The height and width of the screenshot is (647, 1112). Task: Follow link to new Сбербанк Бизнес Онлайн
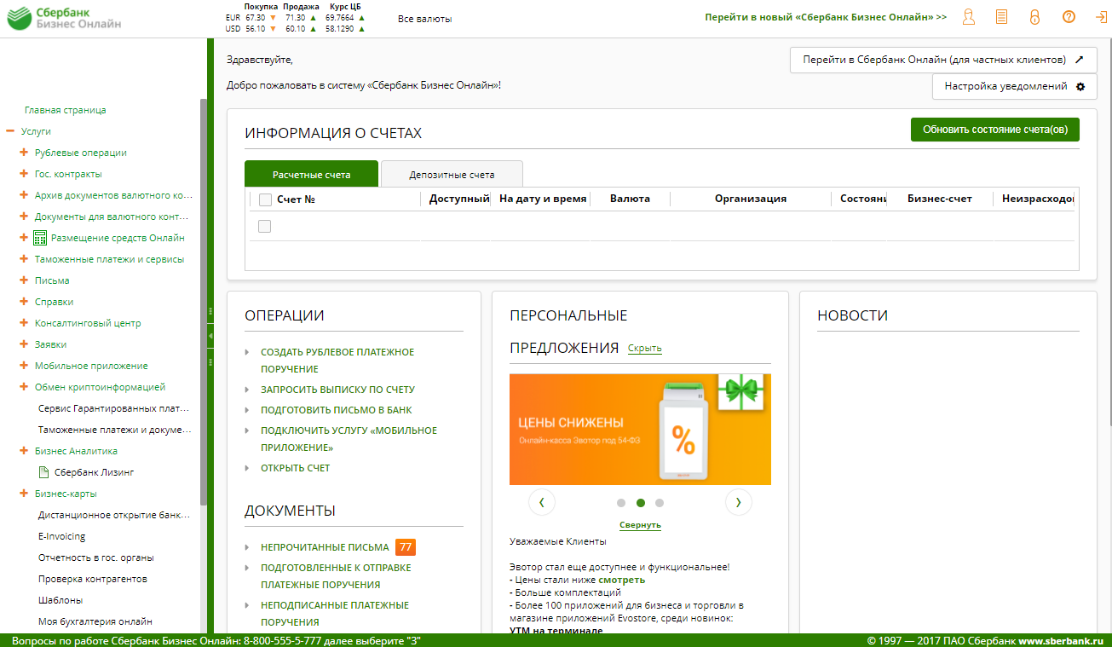click(826, 17)
